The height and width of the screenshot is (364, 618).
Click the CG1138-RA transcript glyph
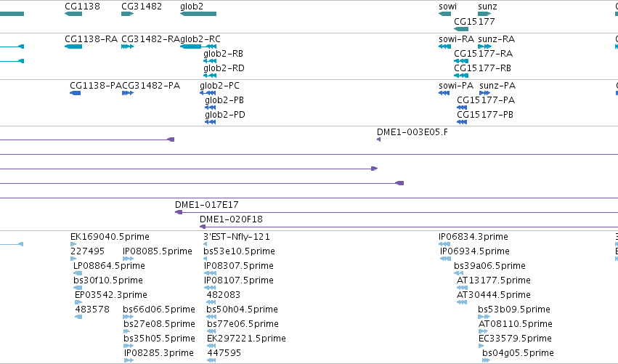coord(73,46)
